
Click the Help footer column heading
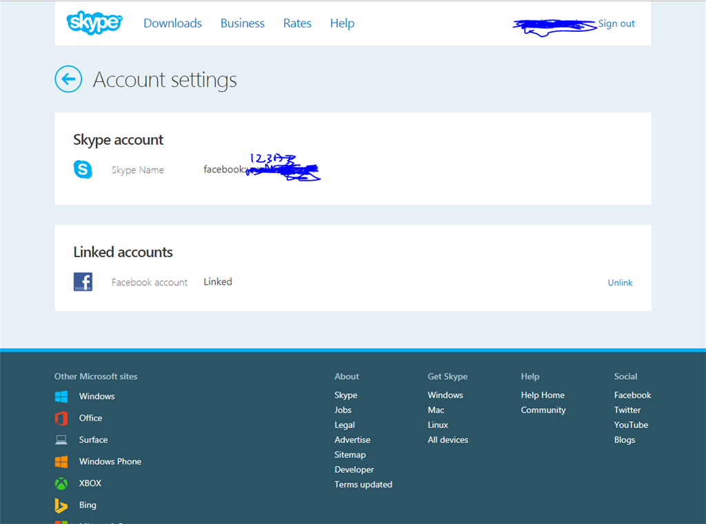tap(530, 376)
